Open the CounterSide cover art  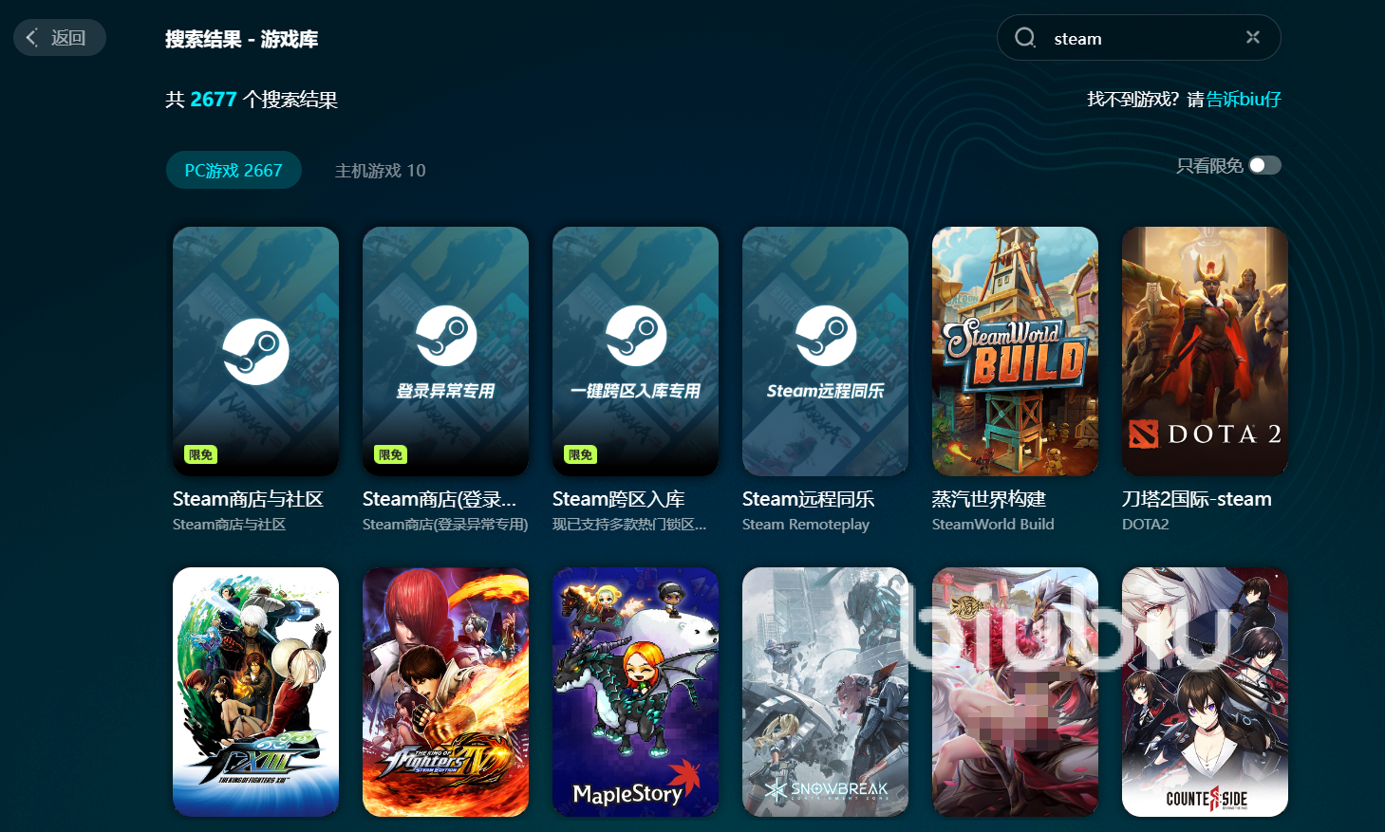1205,692
